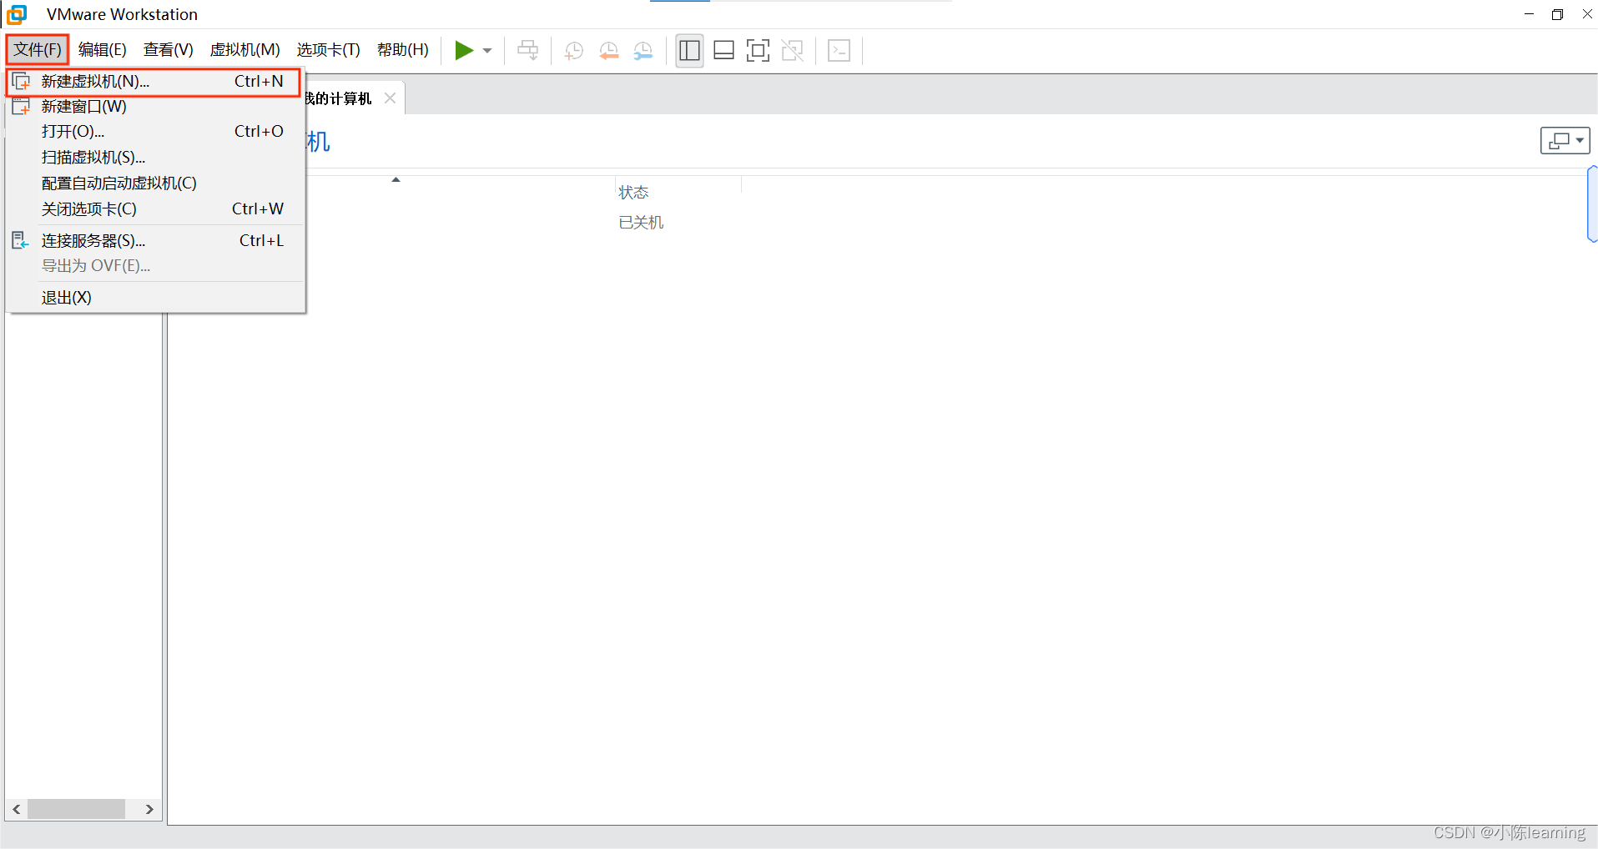The width and height of the screenshot is (1598, 849).
Task: Click the Unity mode icon
Action: (793, 51)
